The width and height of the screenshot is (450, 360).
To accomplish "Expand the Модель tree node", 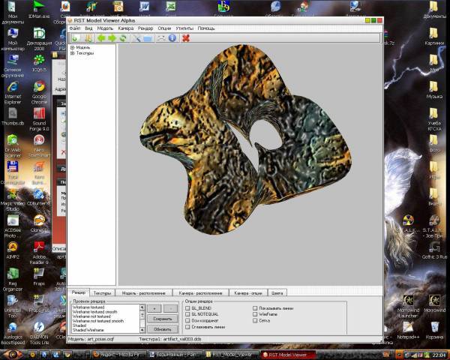I will click(x=73, y=47).
